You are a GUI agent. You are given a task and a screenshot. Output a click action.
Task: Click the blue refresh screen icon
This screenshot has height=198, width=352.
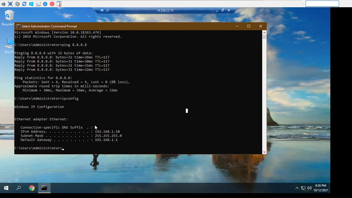pos(24,4)
